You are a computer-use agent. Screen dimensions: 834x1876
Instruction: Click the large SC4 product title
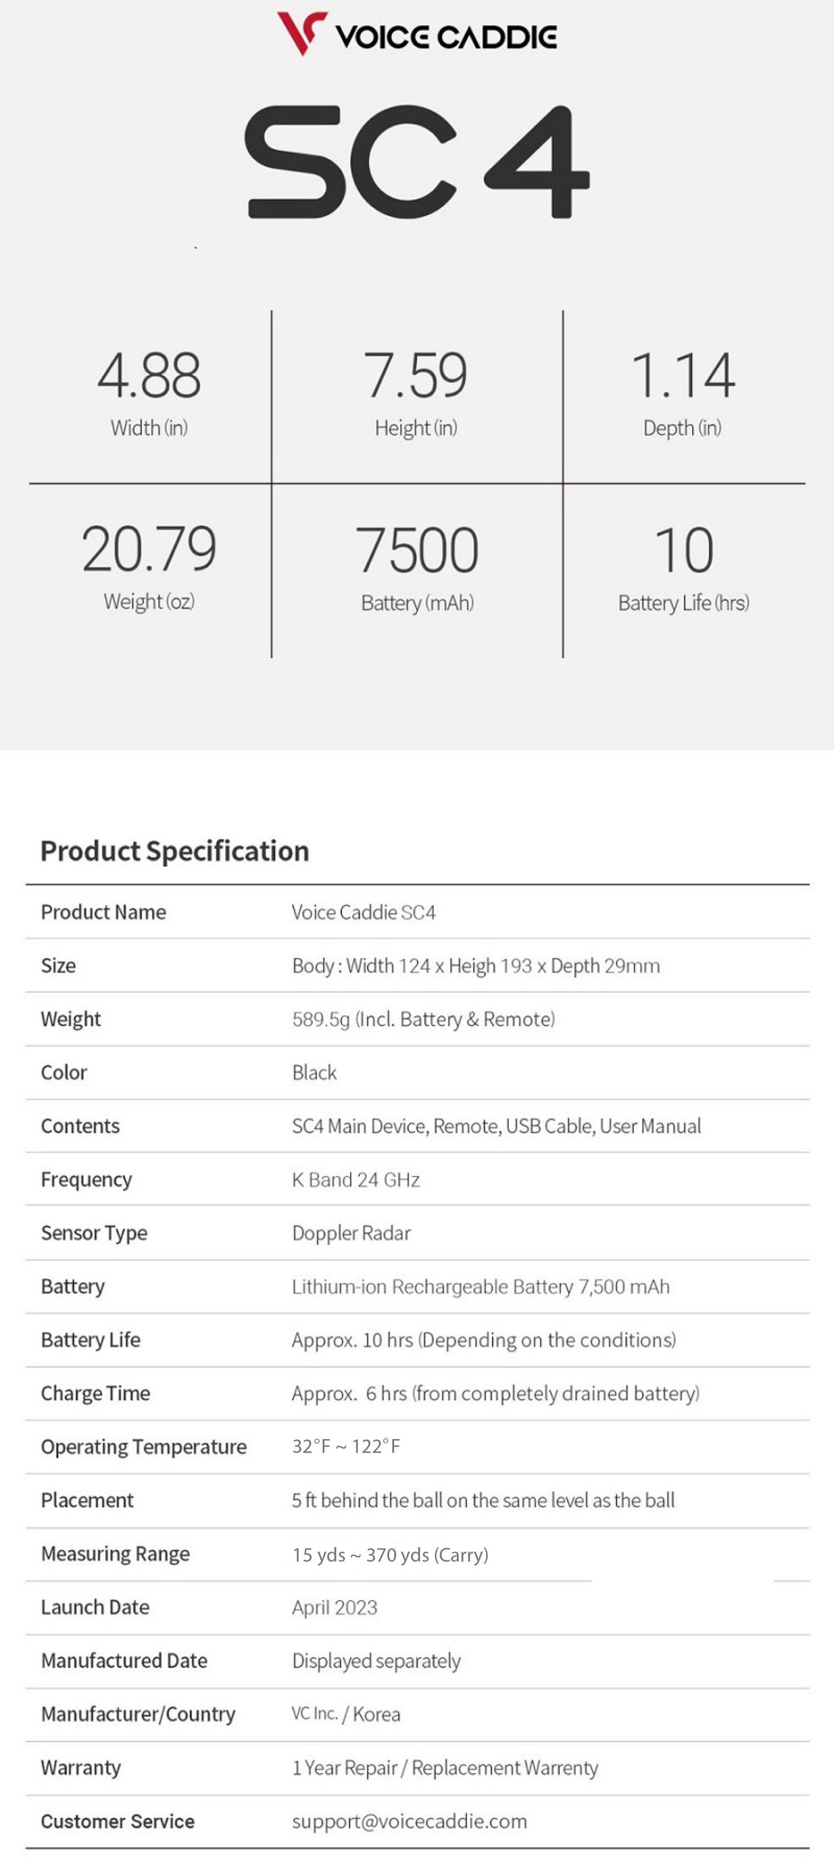pos(417,161)
